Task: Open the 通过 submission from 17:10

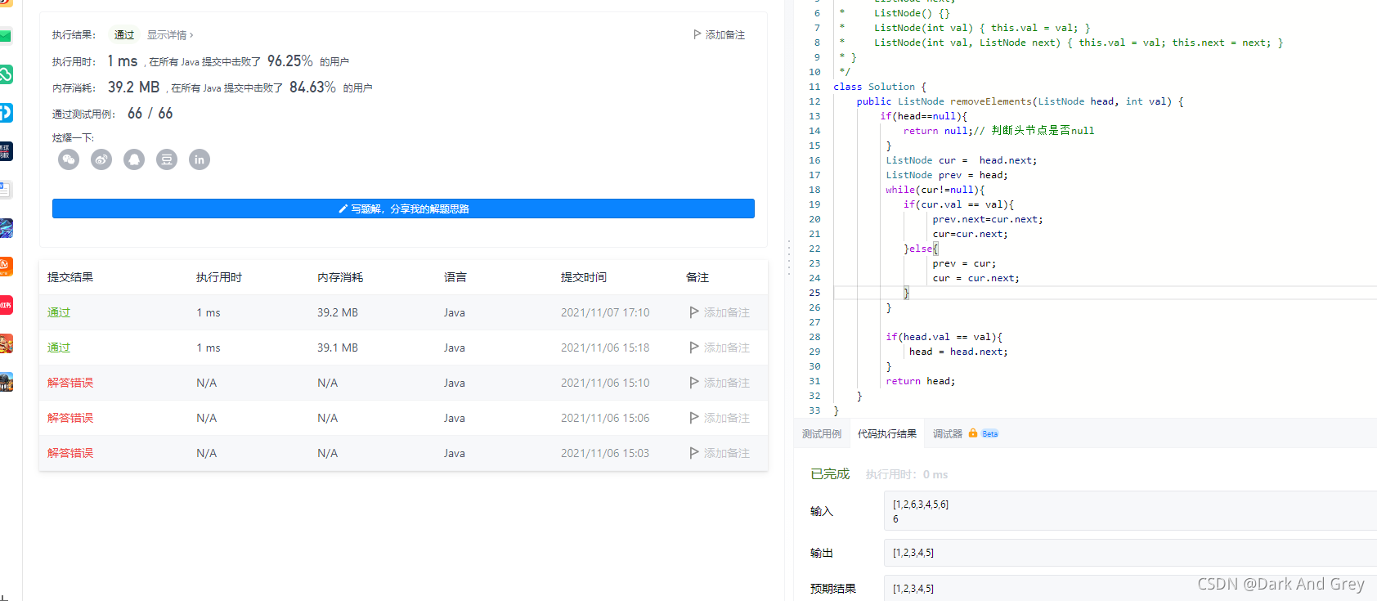Action: click(59, 312)
